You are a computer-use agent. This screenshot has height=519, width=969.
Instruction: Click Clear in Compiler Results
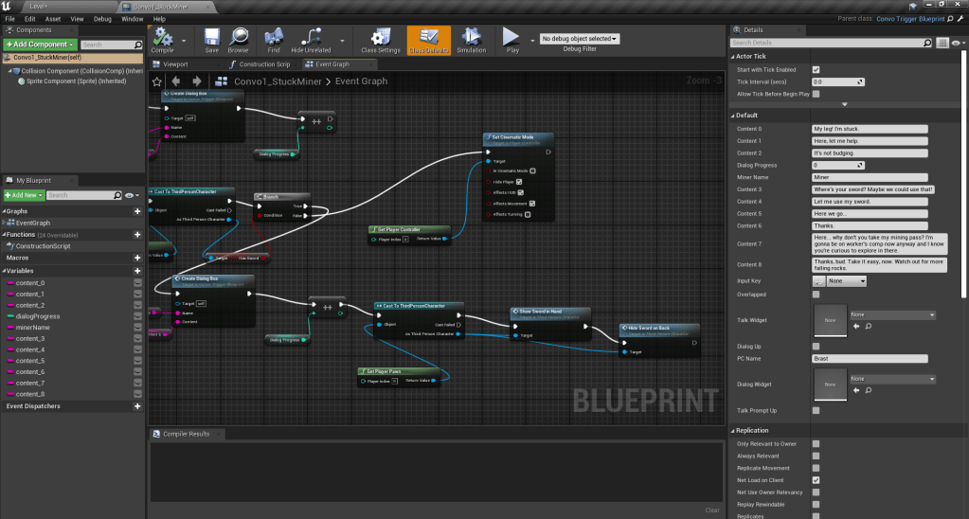(x=712, y=510)
